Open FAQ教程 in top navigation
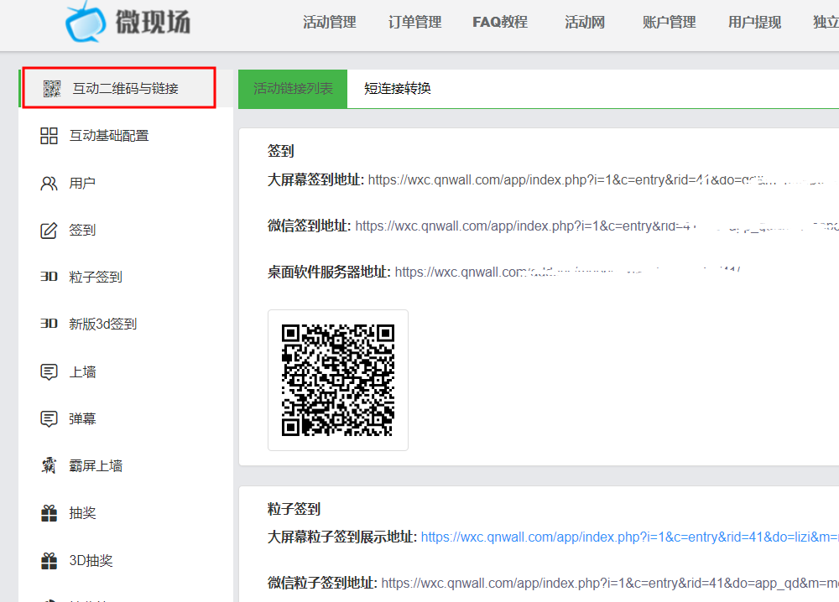Image resolution: width=839 pixels, height=602 pixels. coord(500,23)
